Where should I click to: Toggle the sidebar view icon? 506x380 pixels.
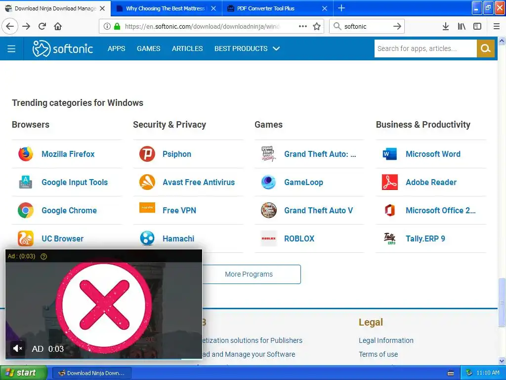click(x=477, y=26)
